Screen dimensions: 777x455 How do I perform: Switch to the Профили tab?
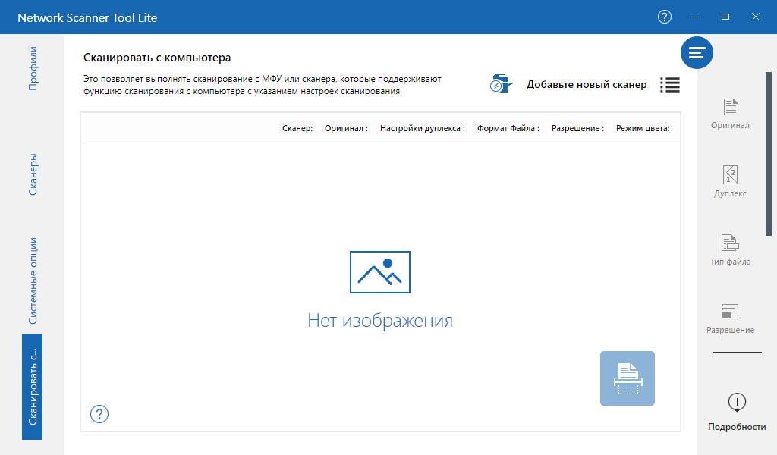coord(32,68)
